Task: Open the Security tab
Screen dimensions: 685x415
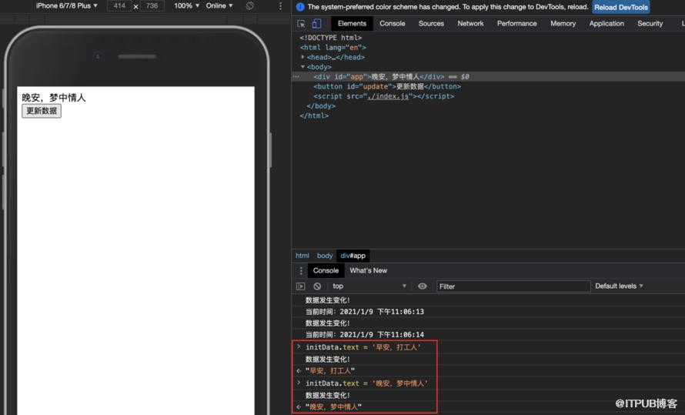Action: pyautogui.click(x=650, y=24)
